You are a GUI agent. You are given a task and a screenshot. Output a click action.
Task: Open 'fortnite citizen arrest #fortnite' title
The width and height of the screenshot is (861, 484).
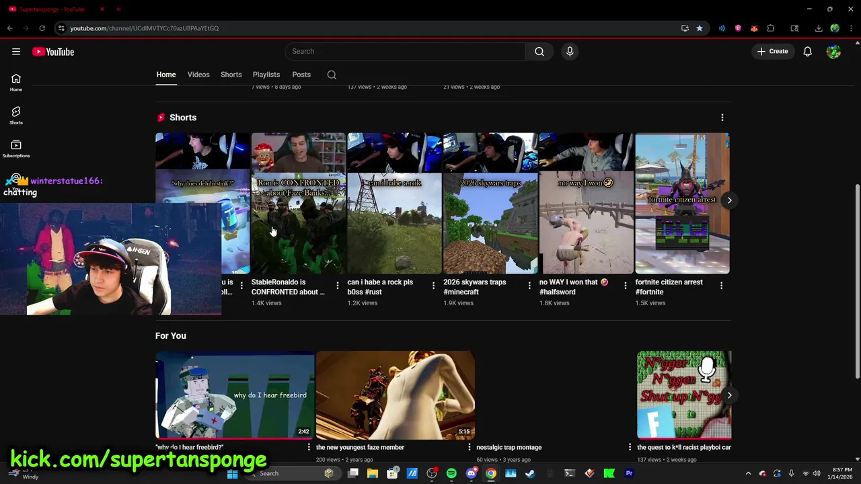tap(669, 287)
